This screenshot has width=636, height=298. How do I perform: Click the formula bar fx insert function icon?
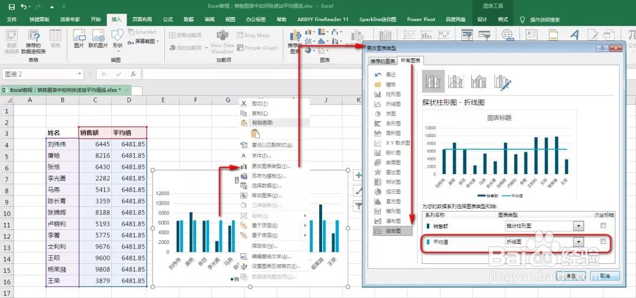tap(133, 74)
